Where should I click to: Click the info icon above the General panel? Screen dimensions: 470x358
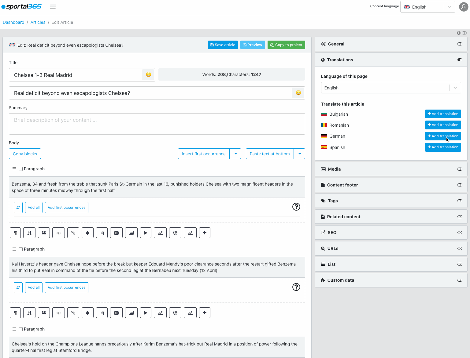coord(458,33)
